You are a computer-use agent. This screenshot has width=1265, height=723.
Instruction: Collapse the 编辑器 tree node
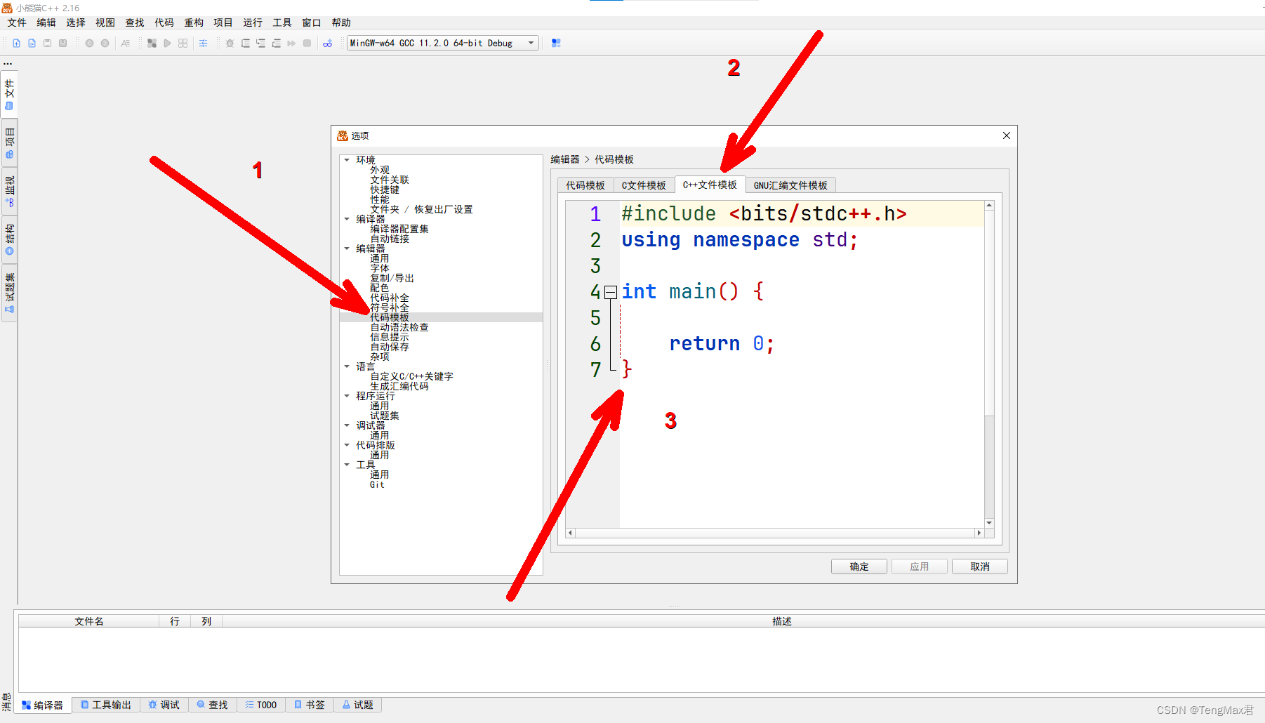[347, 248]
